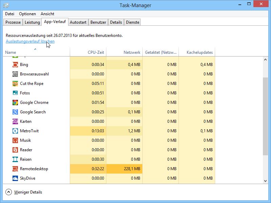Select the Bing row name

24,65
